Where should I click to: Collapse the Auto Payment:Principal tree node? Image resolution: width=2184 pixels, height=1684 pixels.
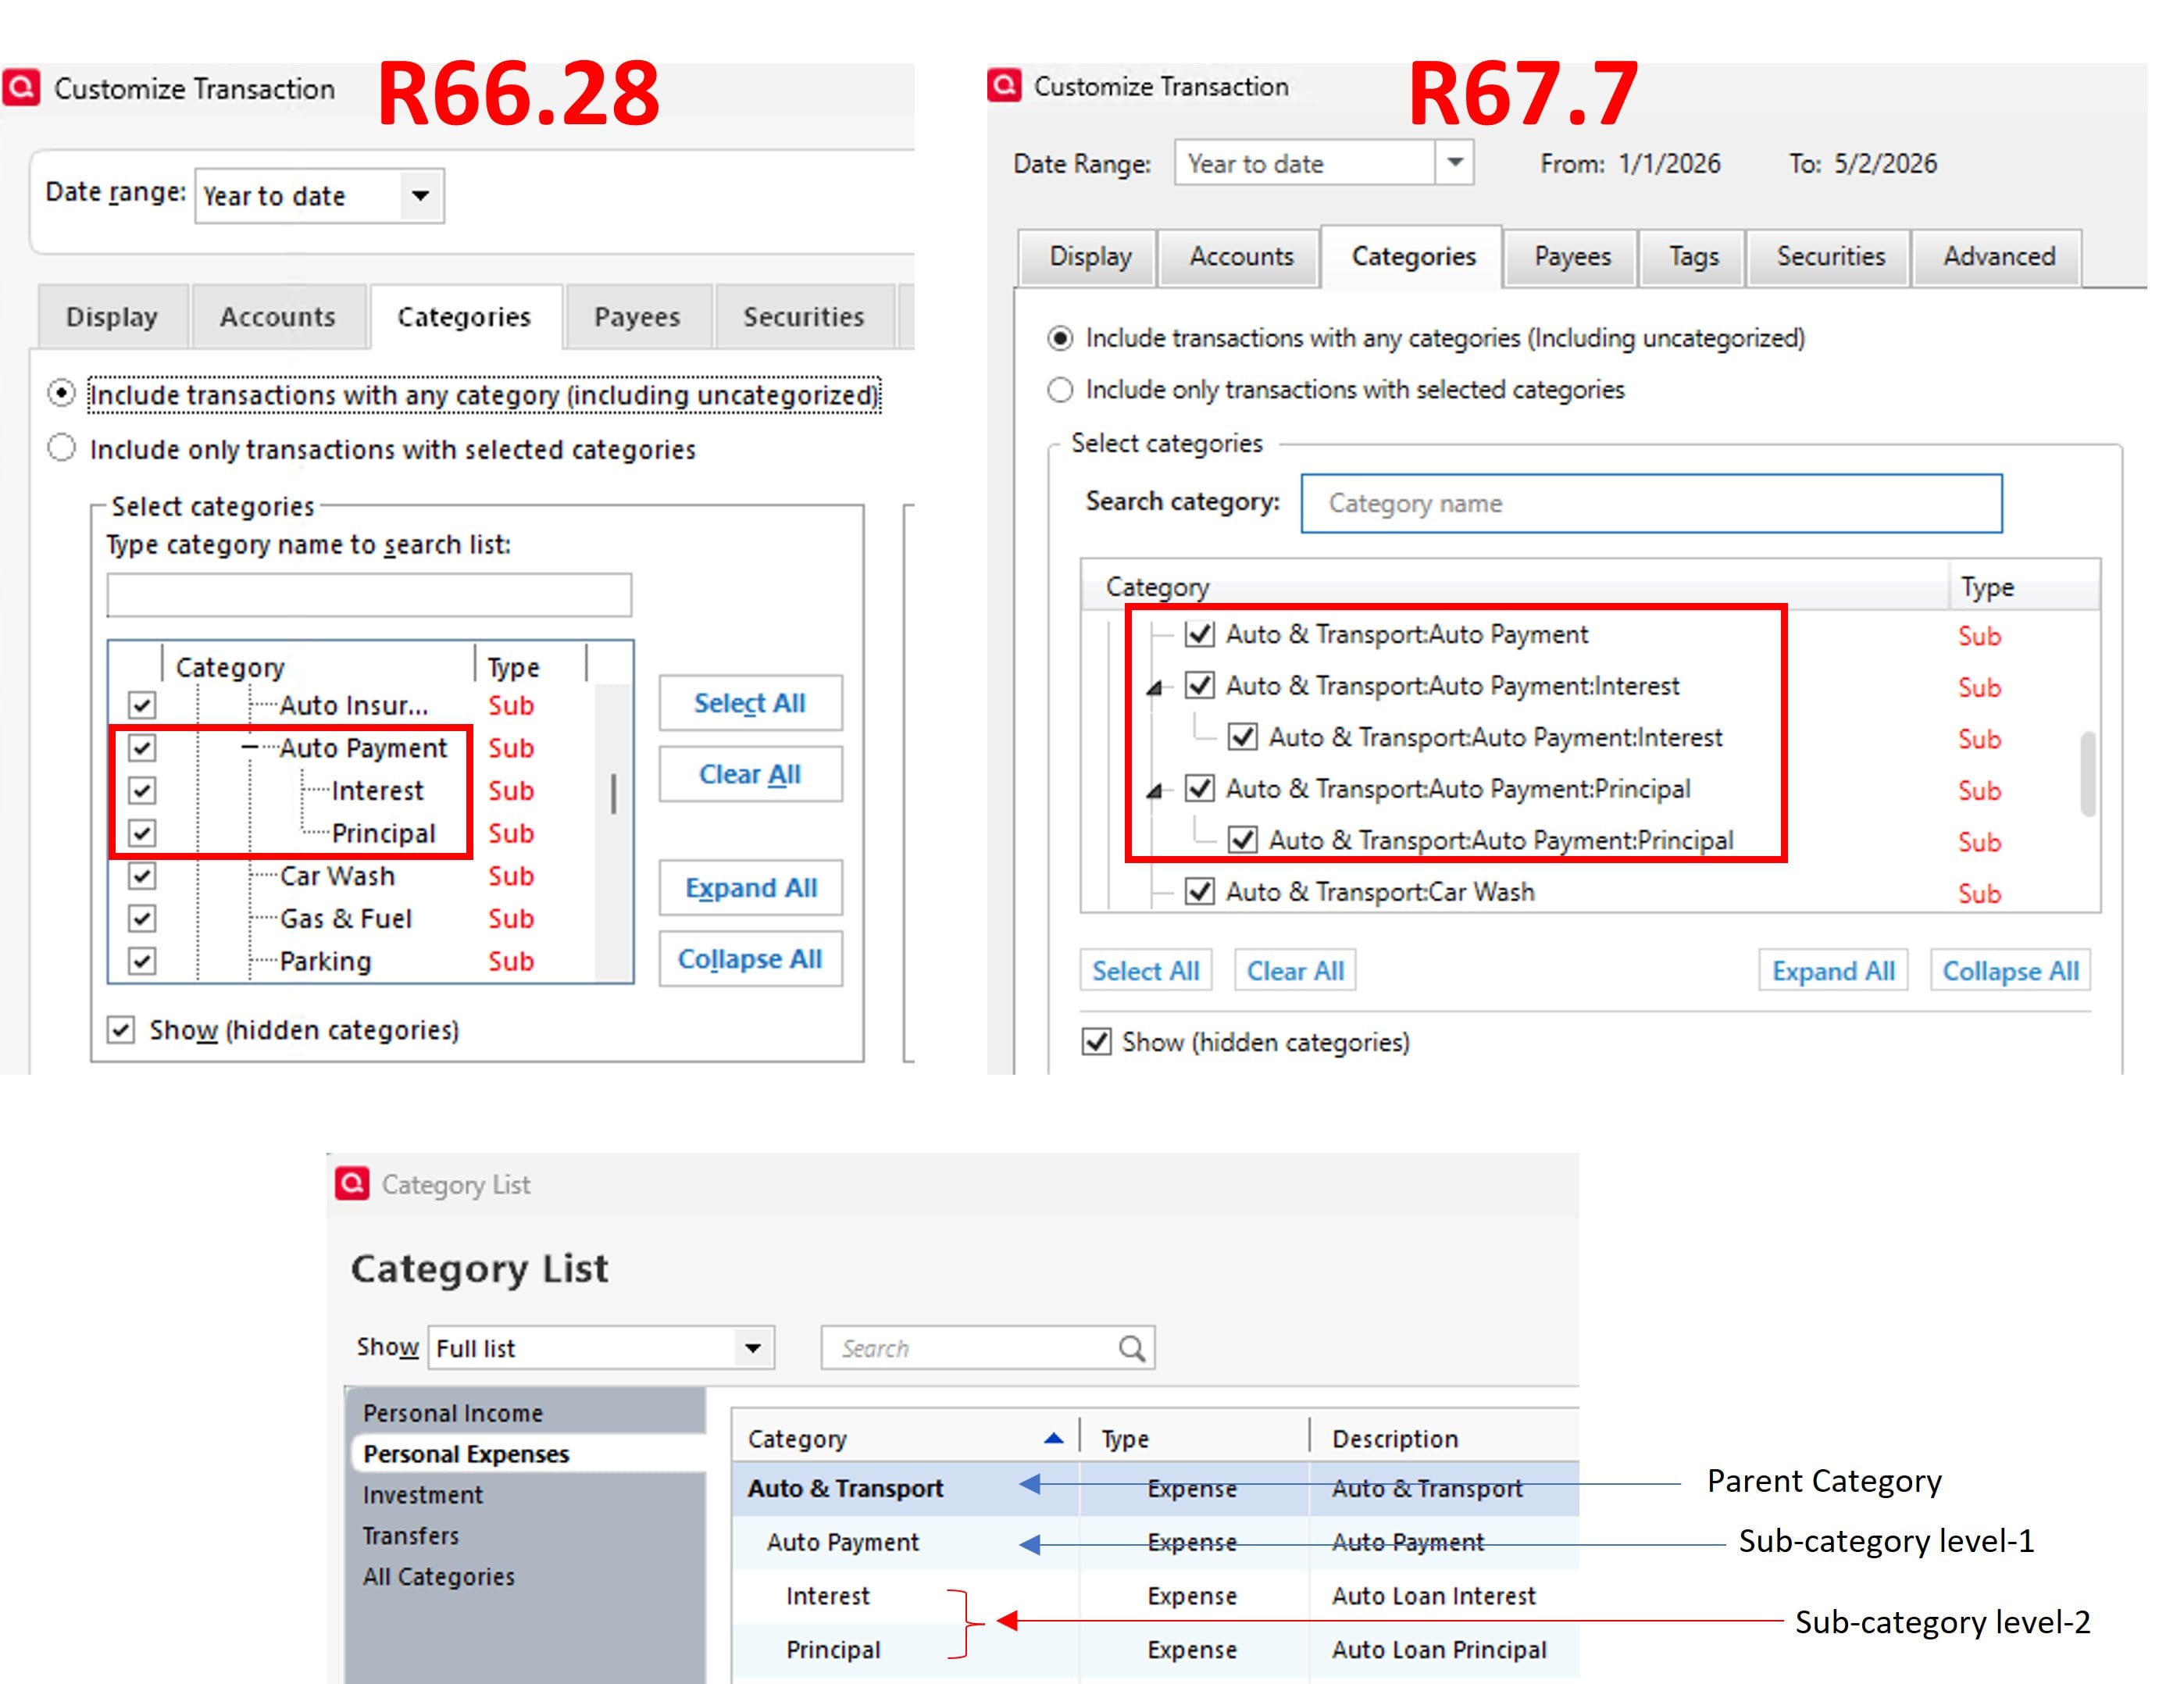[x=1155, y=790]
